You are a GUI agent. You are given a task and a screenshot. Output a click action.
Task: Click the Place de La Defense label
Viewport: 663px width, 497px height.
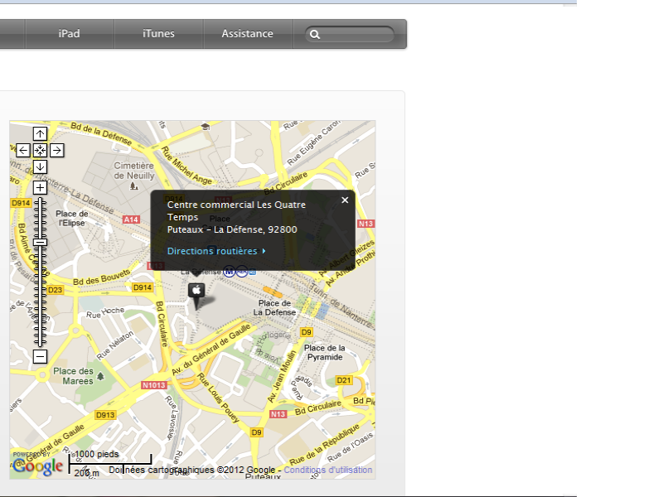[x=274, y=308]
